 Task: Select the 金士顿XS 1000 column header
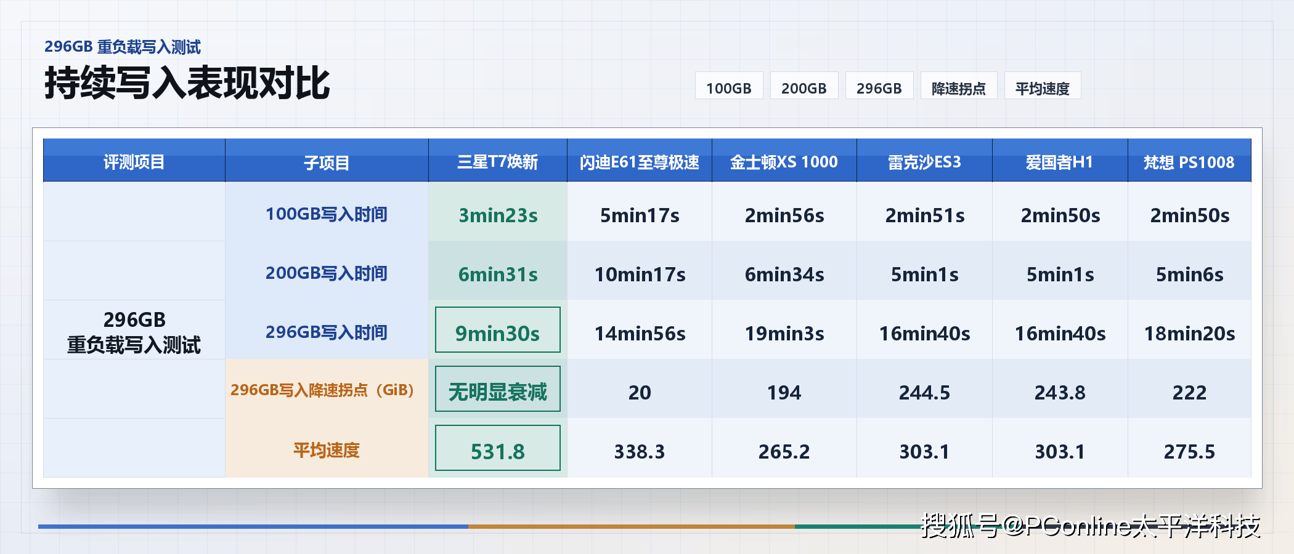point(784,161)
